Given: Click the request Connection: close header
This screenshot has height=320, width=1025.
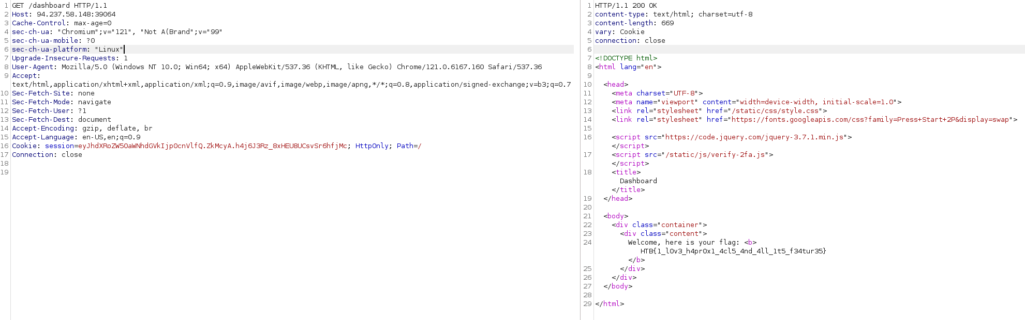Looking at the screenshot, I should pyautogui.click(x=47, y=155).
